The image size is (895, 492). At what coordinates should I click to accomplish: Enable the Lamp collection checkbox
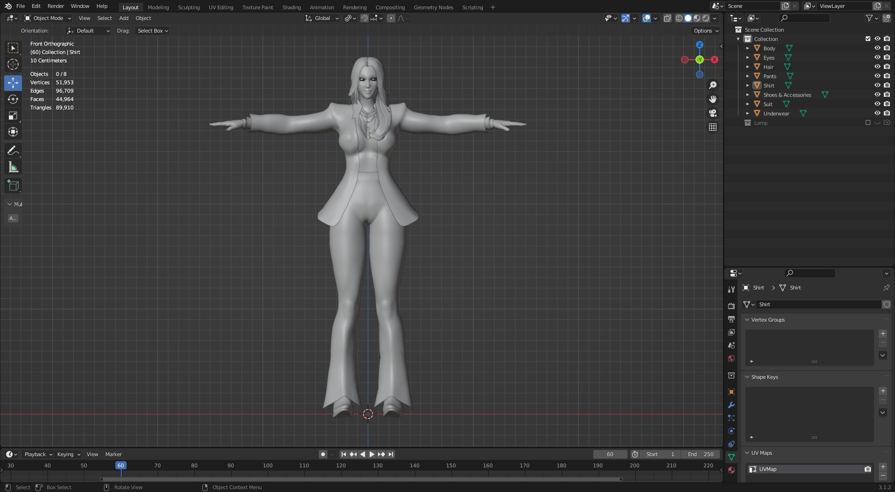tap(868, 122)
